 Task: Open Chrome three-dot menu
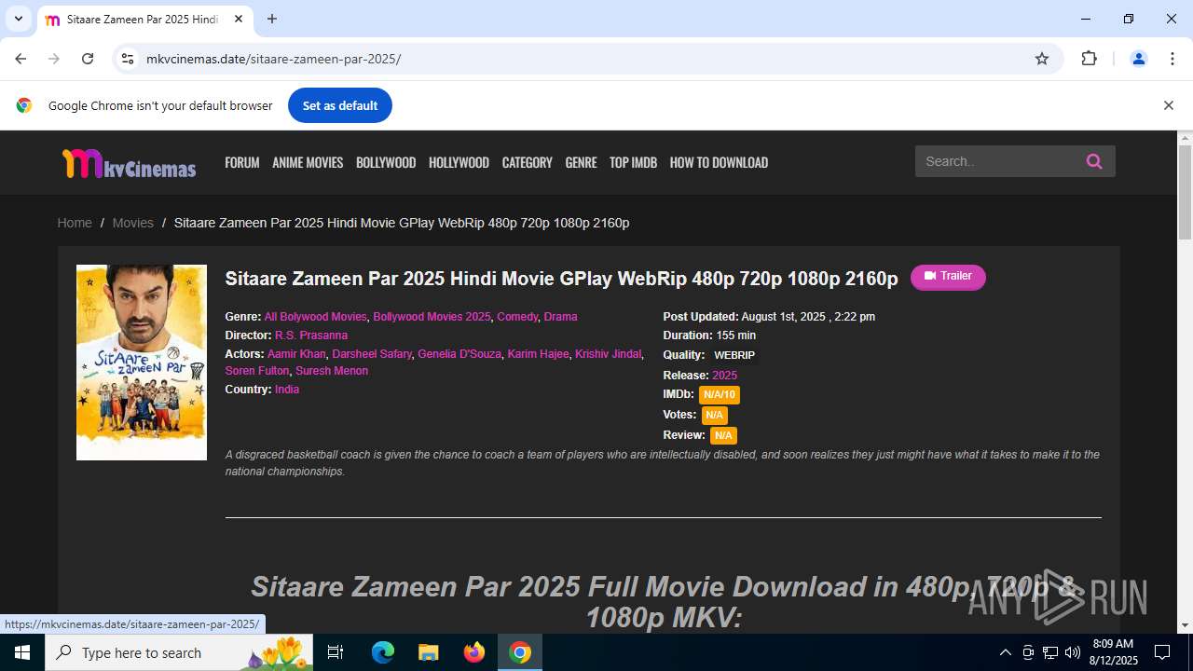pos(1172,59)
